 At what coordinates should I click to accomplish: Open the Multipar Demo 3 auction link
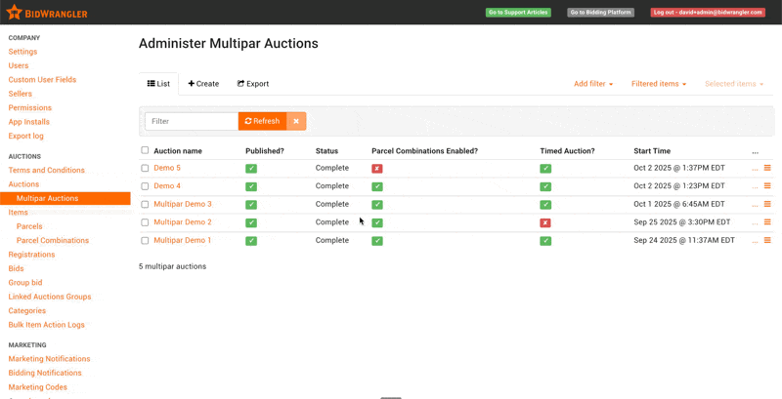tap(182, 204)
